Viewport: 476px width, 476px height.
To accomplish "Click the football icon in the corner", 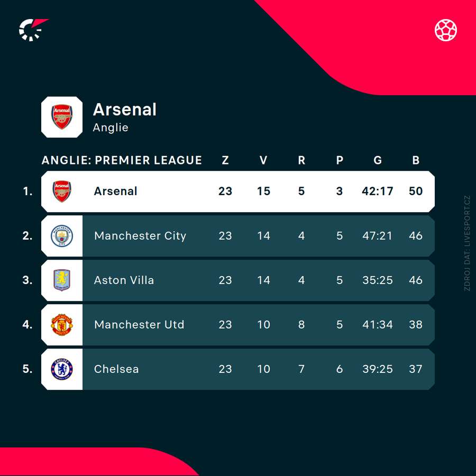I will (x=446, y=30).
